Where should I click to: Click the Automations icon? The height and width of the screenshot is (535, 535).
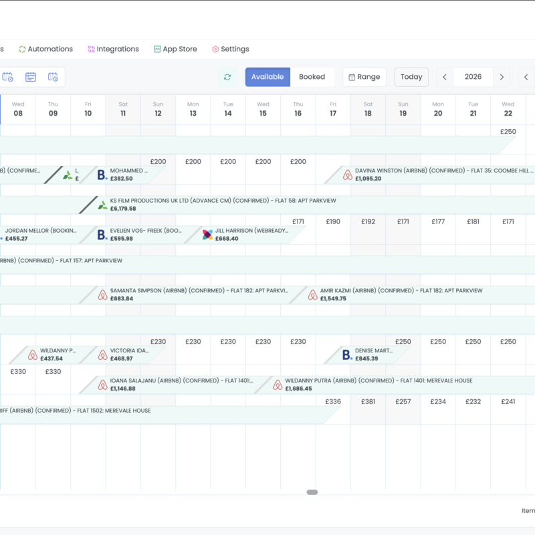pyautogui.click(x=22, y=49)
